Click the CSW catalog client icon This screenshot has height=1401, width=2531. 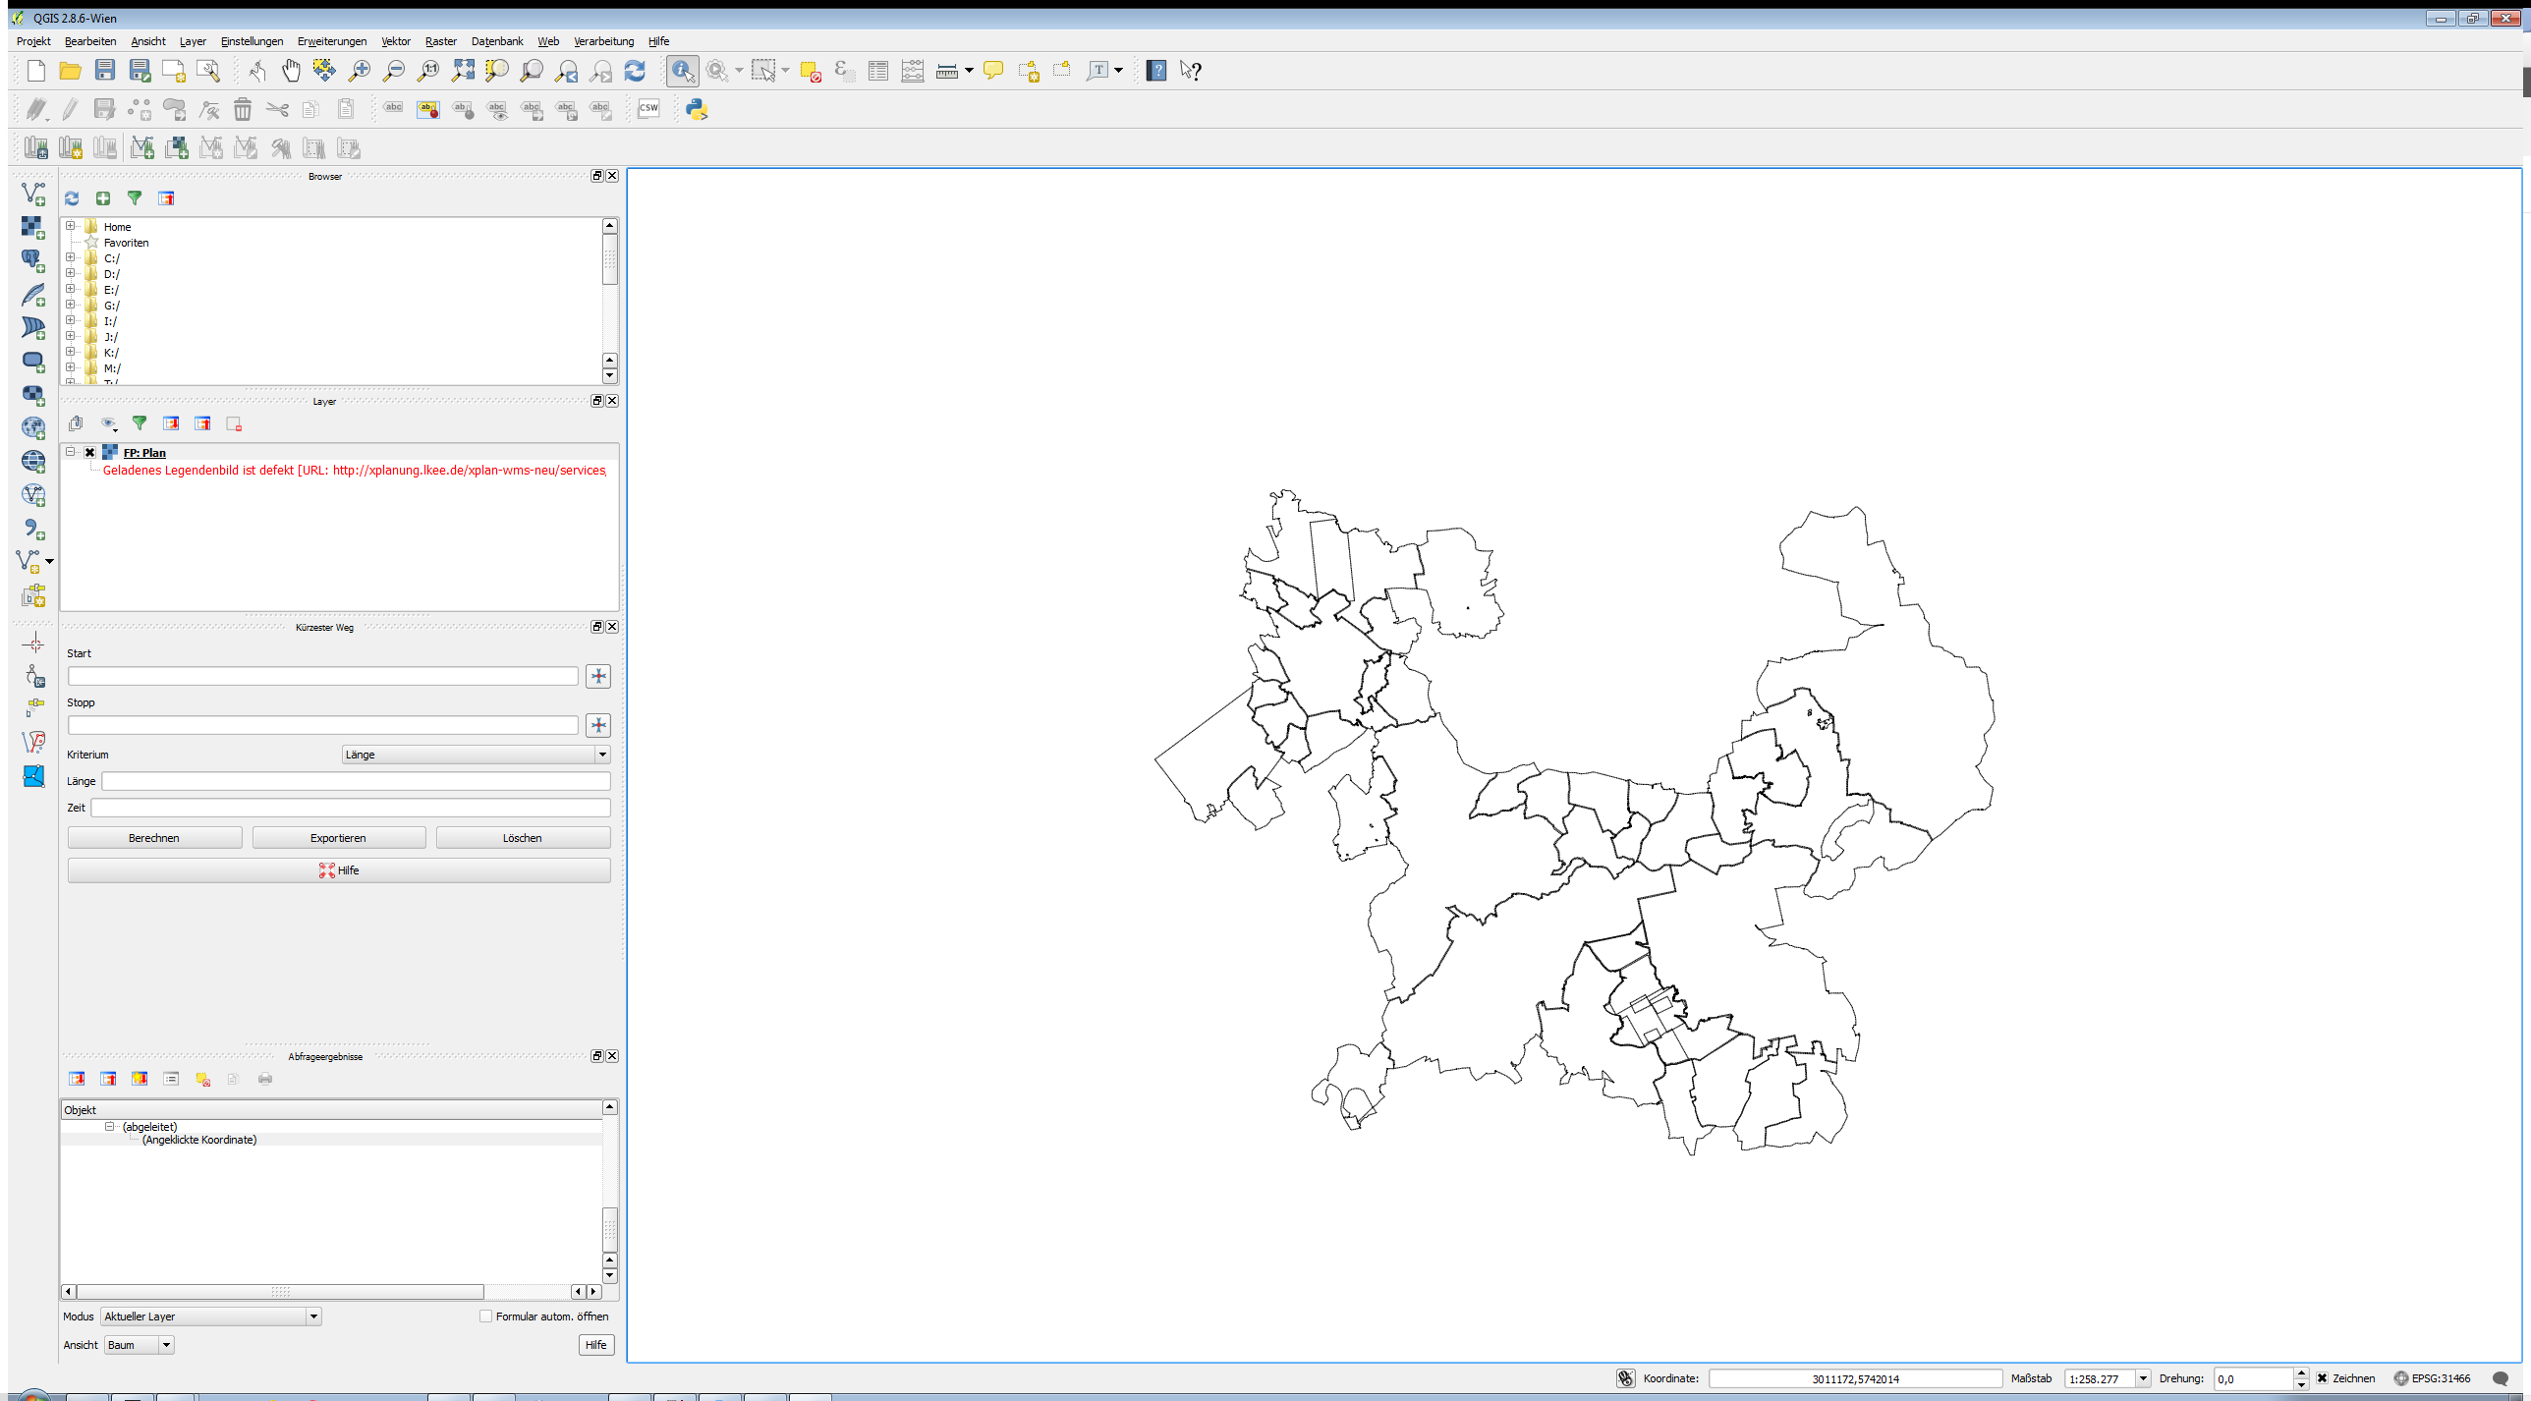point(648,109)
